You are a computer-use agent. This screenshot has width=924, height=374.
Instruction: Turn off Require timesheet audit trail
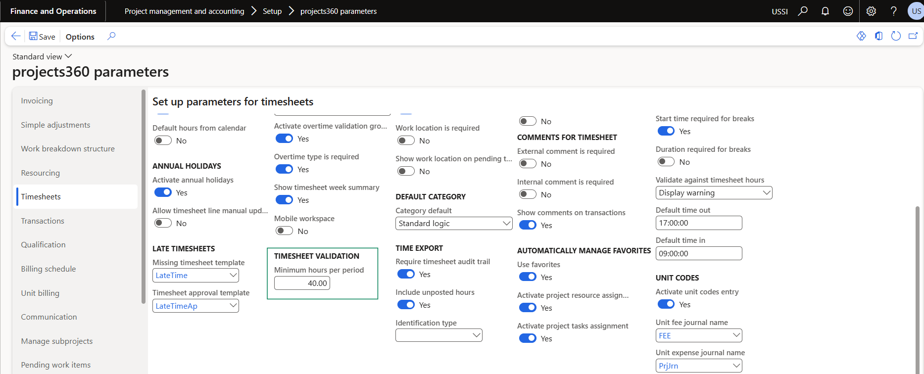coord(406,274)
